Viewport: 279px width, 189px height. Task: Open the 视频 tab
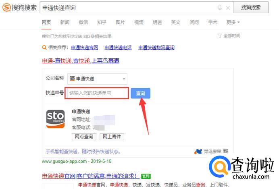click(x=139, y=23)
